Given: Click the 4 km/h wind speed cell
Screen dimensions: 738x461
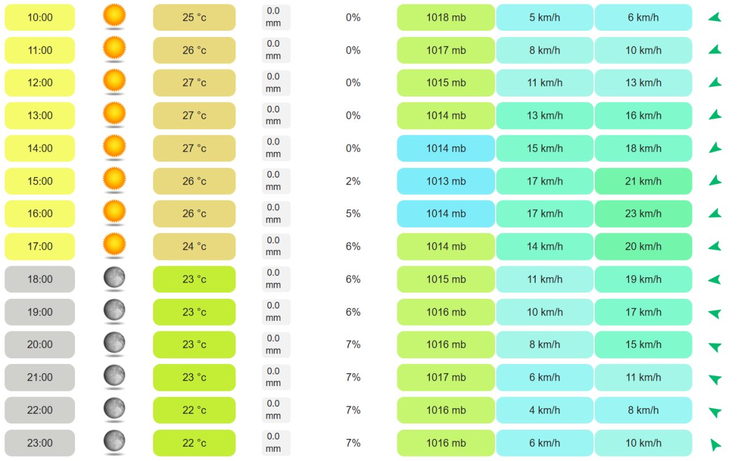Looking at the screenshot, I should point(544,410).
